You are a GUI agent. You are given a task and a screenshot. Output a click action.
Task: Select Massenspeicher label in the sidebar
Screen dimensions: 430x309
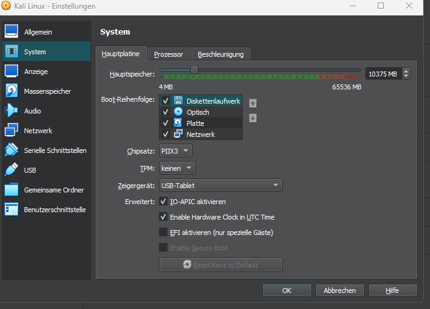click(47, 91)
